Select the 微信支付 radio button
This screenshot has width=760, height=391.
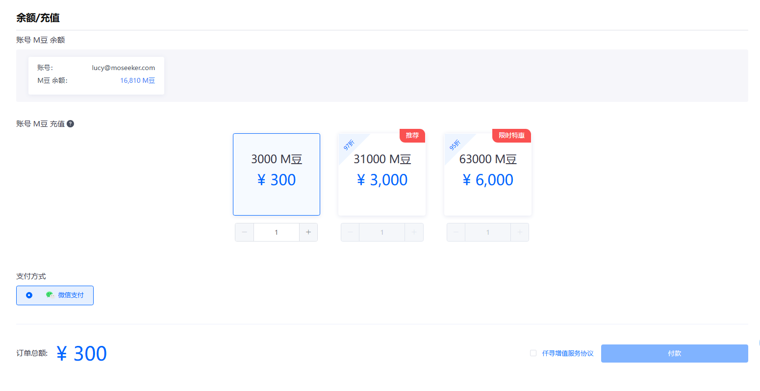(x=29, y=295)
